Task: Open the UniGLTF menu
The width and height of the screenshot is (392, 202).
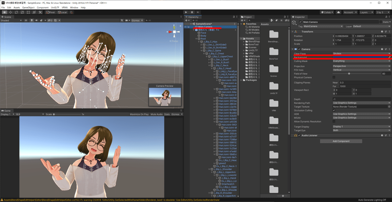Action: pyautogui.click(x=56, y=7)
